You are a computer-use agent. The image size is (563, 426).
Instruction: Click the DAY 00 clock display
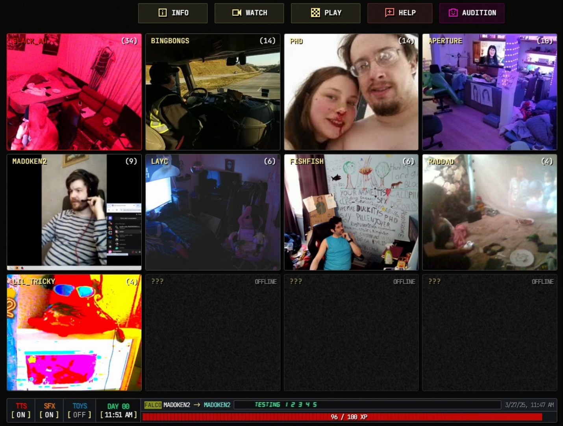point(119,410)
